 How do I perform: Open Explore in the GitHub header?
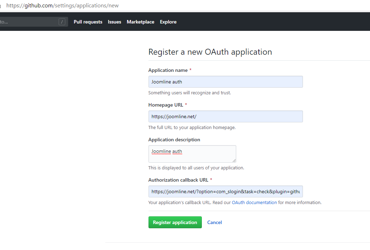tap(168, 22)
